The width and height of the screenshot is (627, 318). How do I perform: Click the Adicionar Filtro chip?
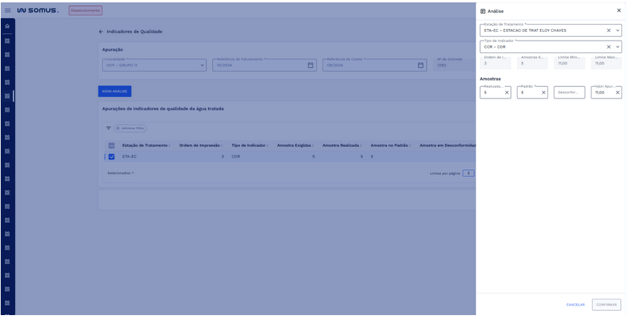(130, 128)
